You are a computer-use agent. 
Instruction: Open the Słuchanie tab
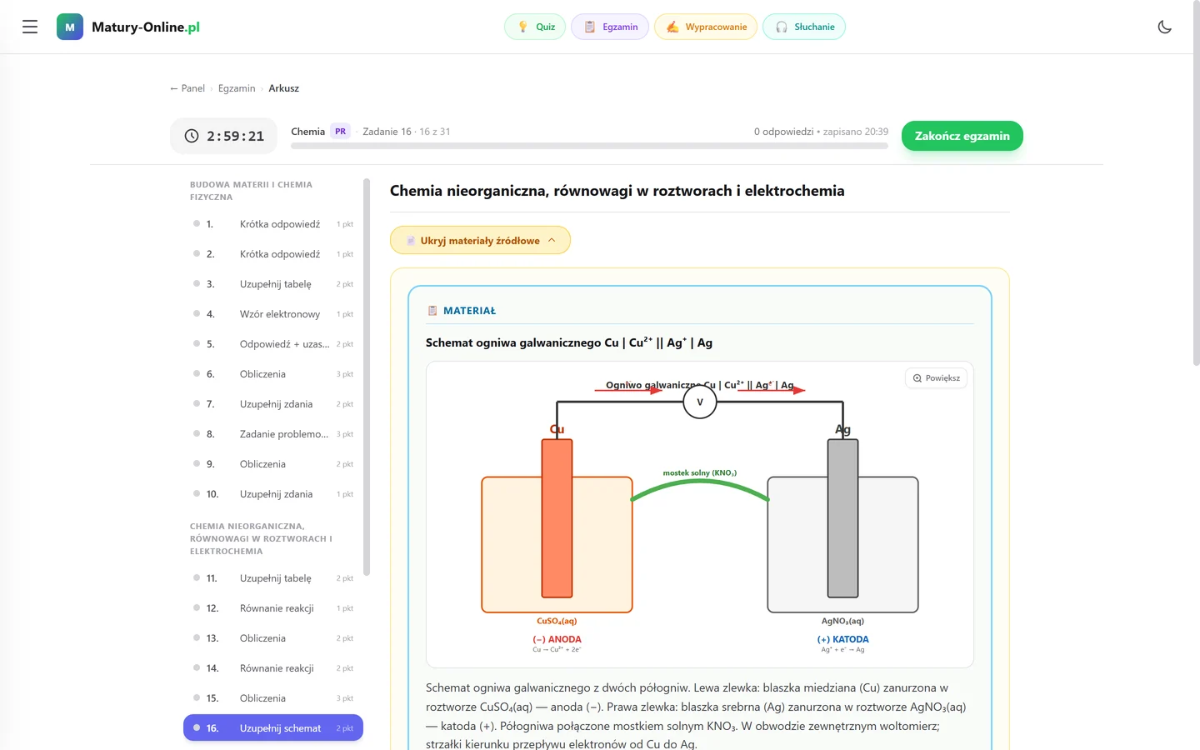click(804, 27)
